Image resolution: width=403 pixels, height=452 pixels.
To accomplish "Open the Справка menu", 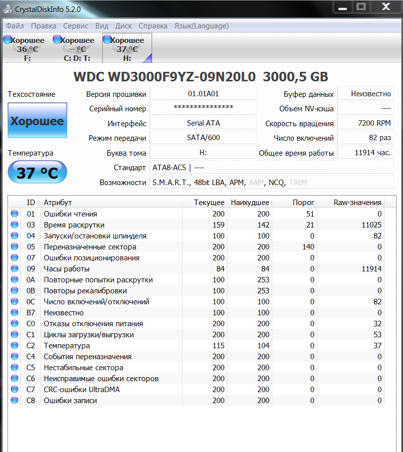I will pyautogui.click(x=153, y=26).
